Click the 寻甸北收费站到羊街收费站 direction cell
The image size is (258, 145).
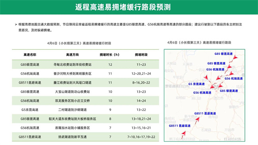[72, 65]
